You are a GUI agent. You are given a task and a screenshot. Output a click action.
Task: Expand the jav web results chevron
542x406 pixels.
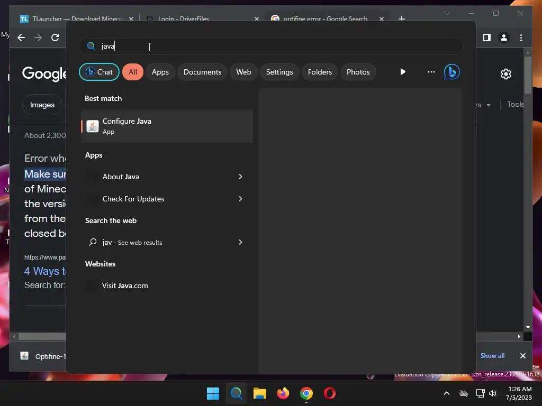tap(240, 242)
